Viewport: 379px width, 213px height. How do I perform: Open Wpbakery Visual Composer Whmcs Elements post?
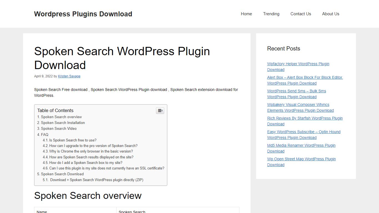300,108
